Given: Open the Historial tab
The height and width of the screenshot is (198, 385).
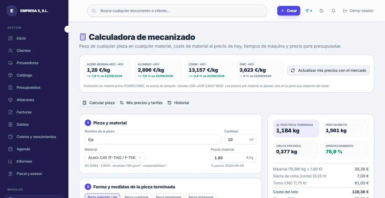Looking at the screenshot, I should click(178, 103).
